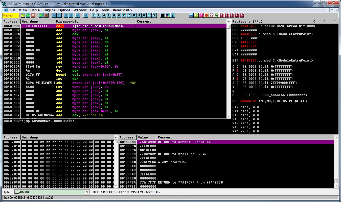Viewport: 341px width, 202px height.
Task: Click the green up-down arrows plugin icon
Action: (x=196, y=15)
